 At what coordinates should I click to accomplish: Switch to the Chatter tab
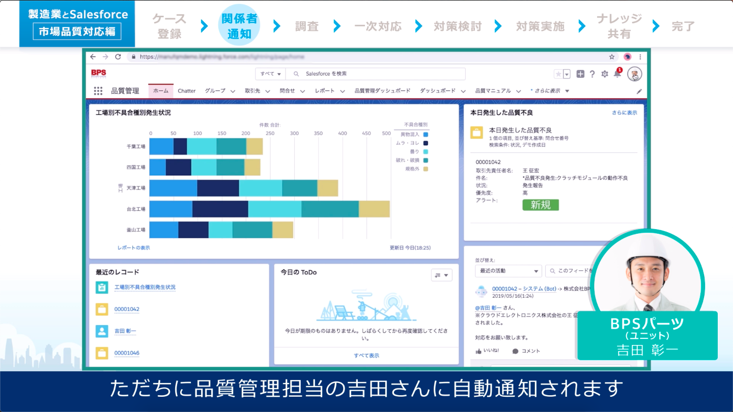(x=186, y=91)
